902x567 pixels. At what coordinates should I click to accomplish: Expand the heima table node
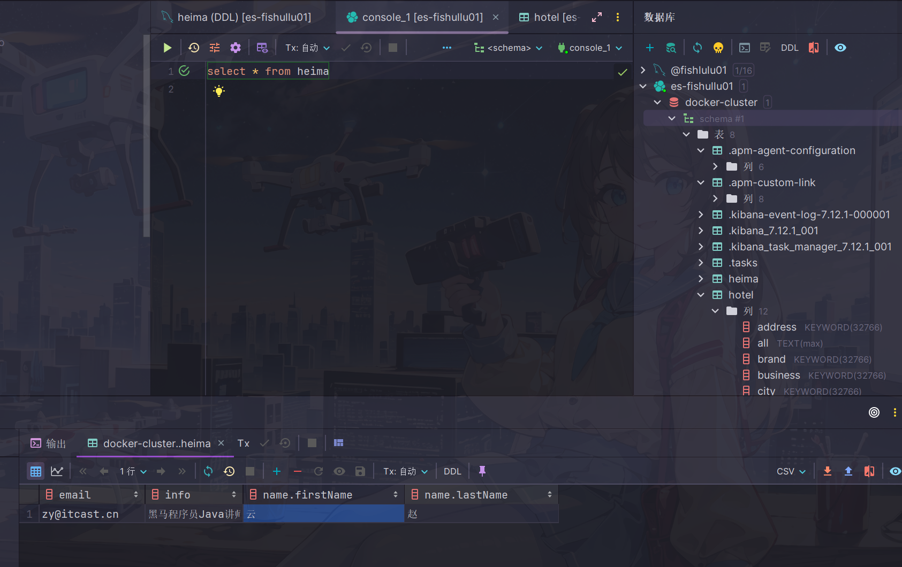click(701, 279)
